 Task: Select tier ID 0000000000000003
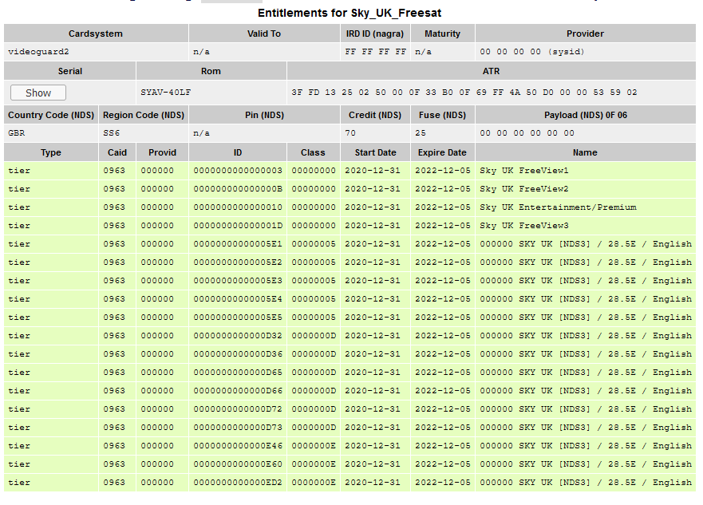[x=238, y=171]
